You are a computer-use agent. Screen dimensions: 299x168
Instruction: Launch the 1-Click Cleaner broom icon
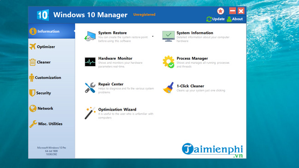(168, 88)
